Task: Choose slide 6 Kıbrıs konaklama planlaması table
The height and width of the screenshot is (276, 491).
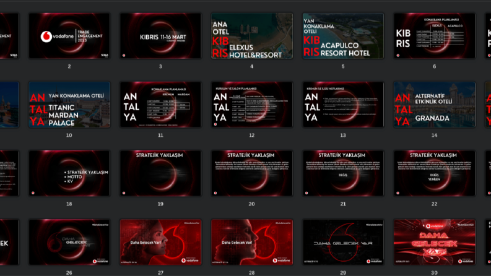Action: 434,36
